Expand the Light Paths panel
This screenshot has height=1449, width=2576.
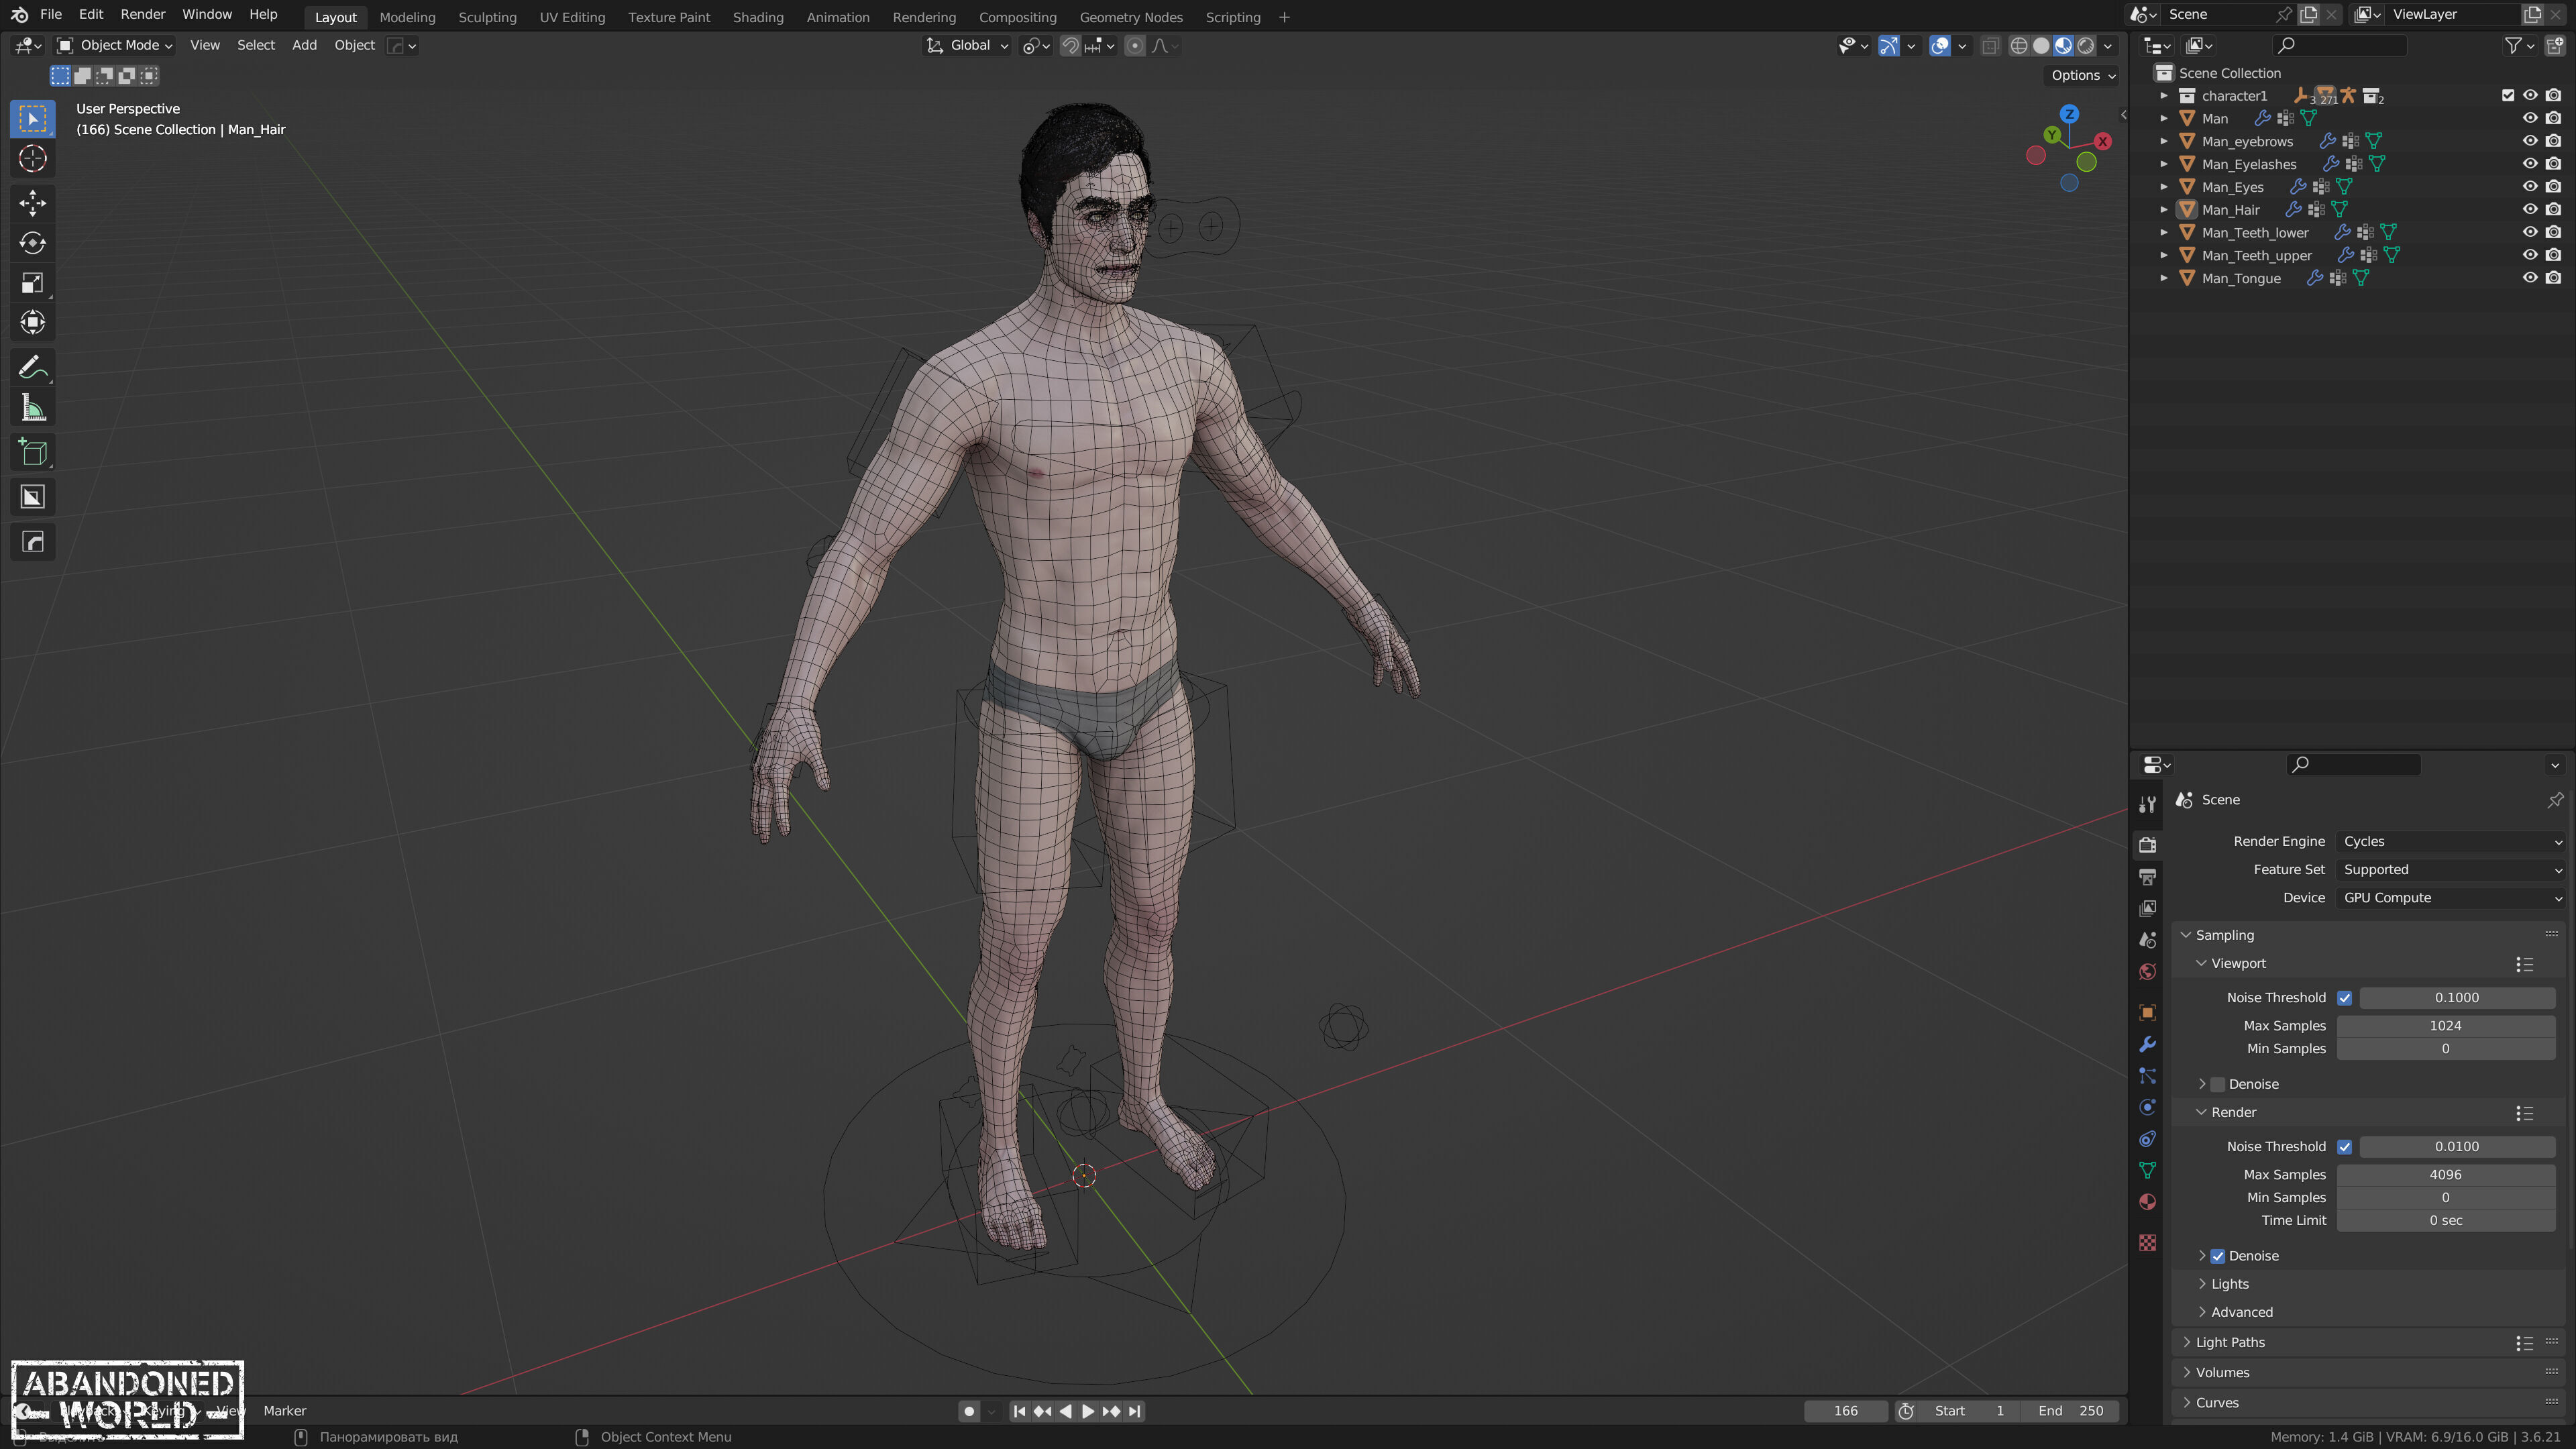(2230, 1342)
